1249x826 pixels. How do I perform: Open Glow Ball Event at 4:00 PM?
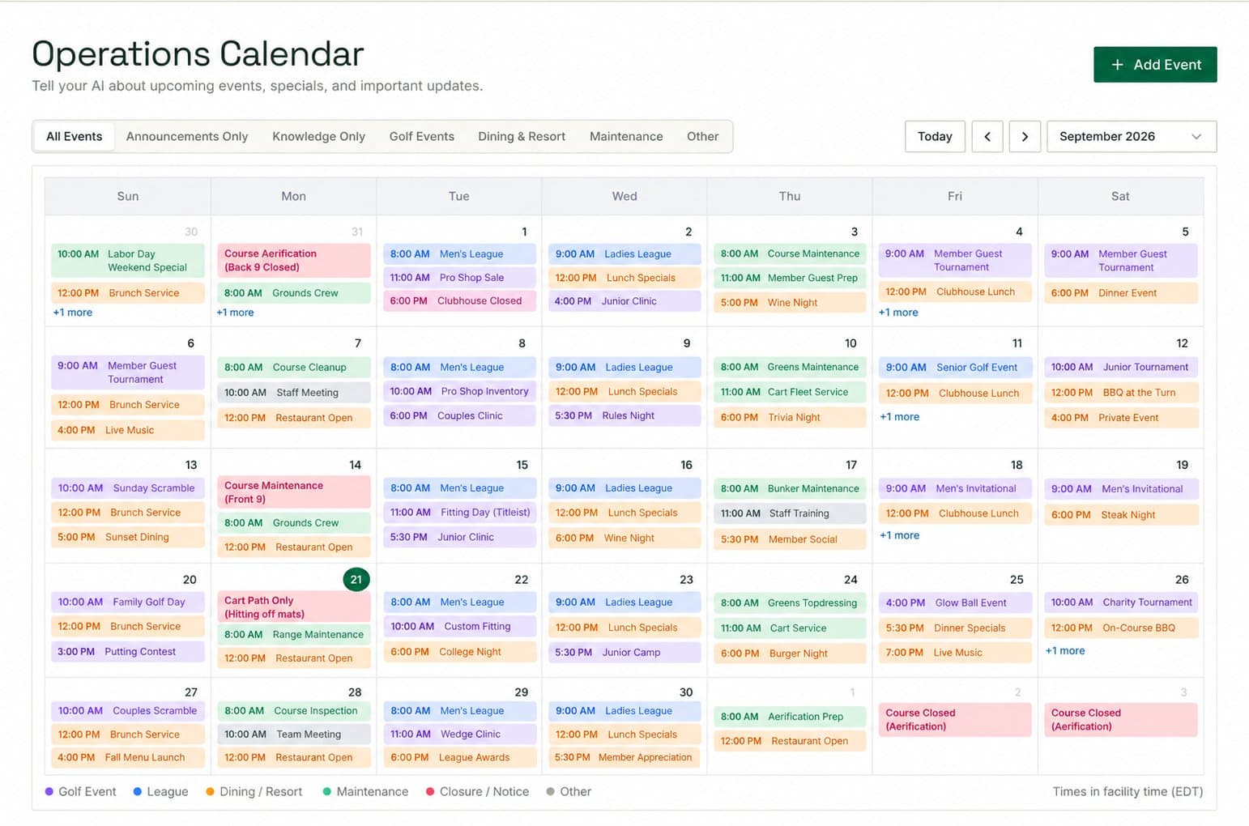pyautogui.click(x=955, y=603)
